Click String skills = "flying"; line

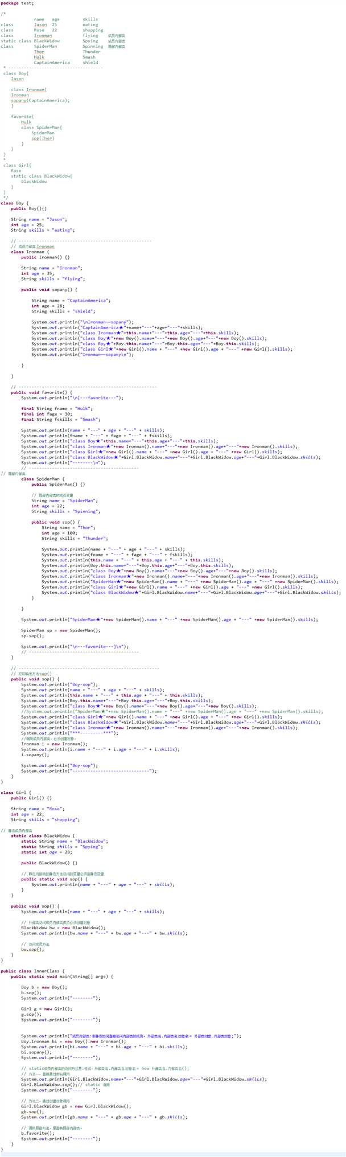[53, 279]
